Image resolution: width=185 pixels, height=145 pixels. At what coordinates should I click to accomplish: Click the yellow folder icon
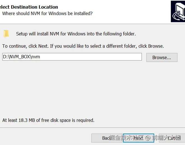pos(6,34)
